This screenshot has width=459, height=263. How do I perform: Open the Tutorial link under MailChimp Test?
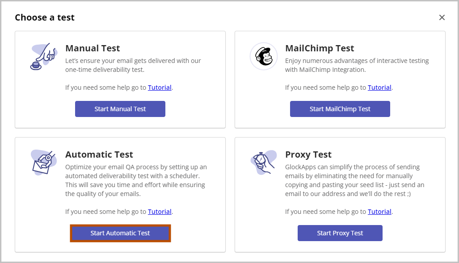[x=379, y=88]
